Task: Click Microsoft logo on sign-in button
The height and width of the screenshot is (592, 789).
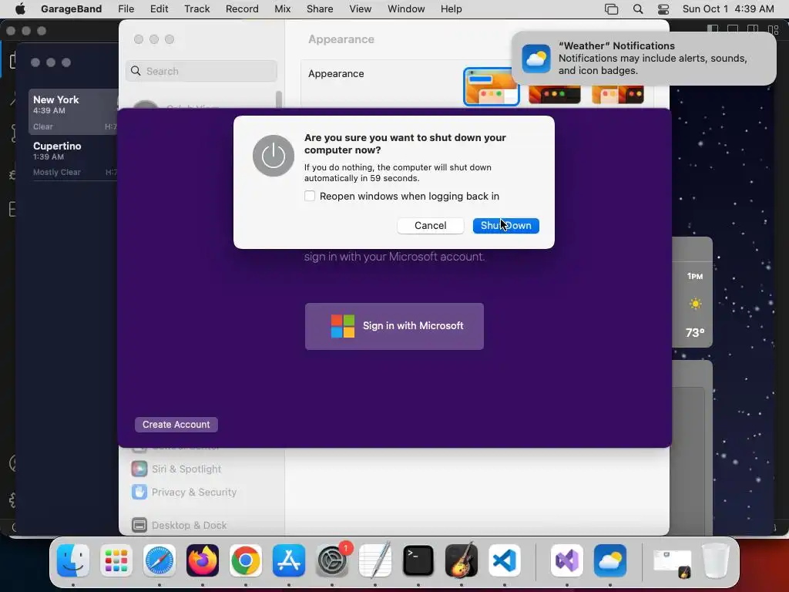Action: (343, 326)
